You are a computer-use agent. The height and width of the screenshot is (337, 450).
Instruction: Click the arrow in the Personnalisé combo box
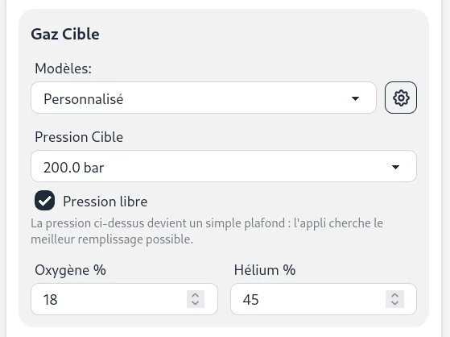[x=355, y=98]
